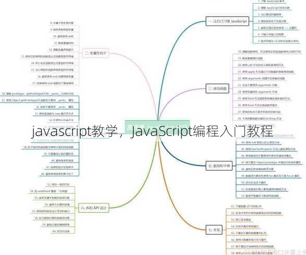Click leaf item 28 mentioning toString
This screenshot has width=306, height=255.
(260, 119)
